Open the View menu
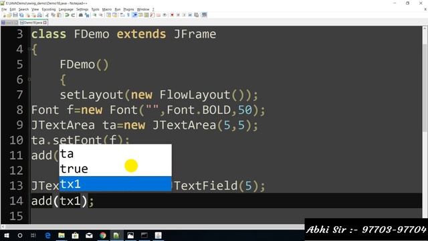The width and height of the screenshot is (428, 241). [x=35, y=9]
